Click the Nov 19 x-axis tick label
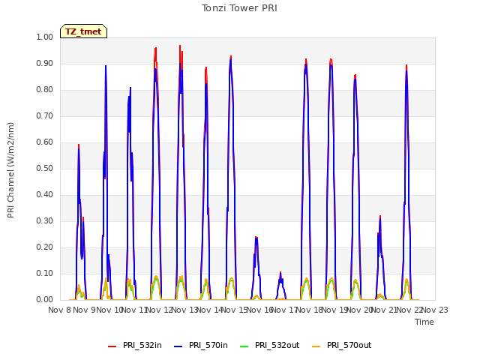 coord(334,310)
